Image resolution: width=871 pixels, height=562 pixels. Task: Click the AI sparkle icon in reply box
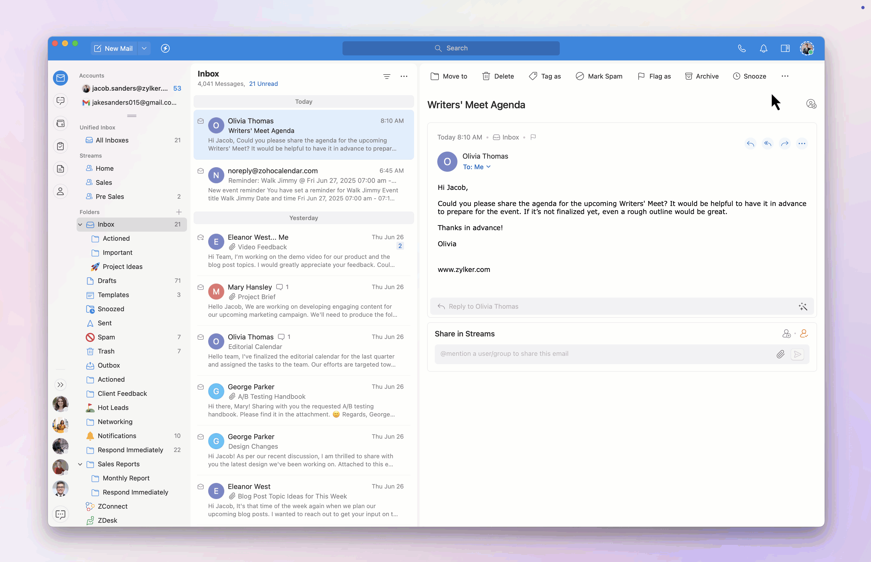tap(803, 306)
